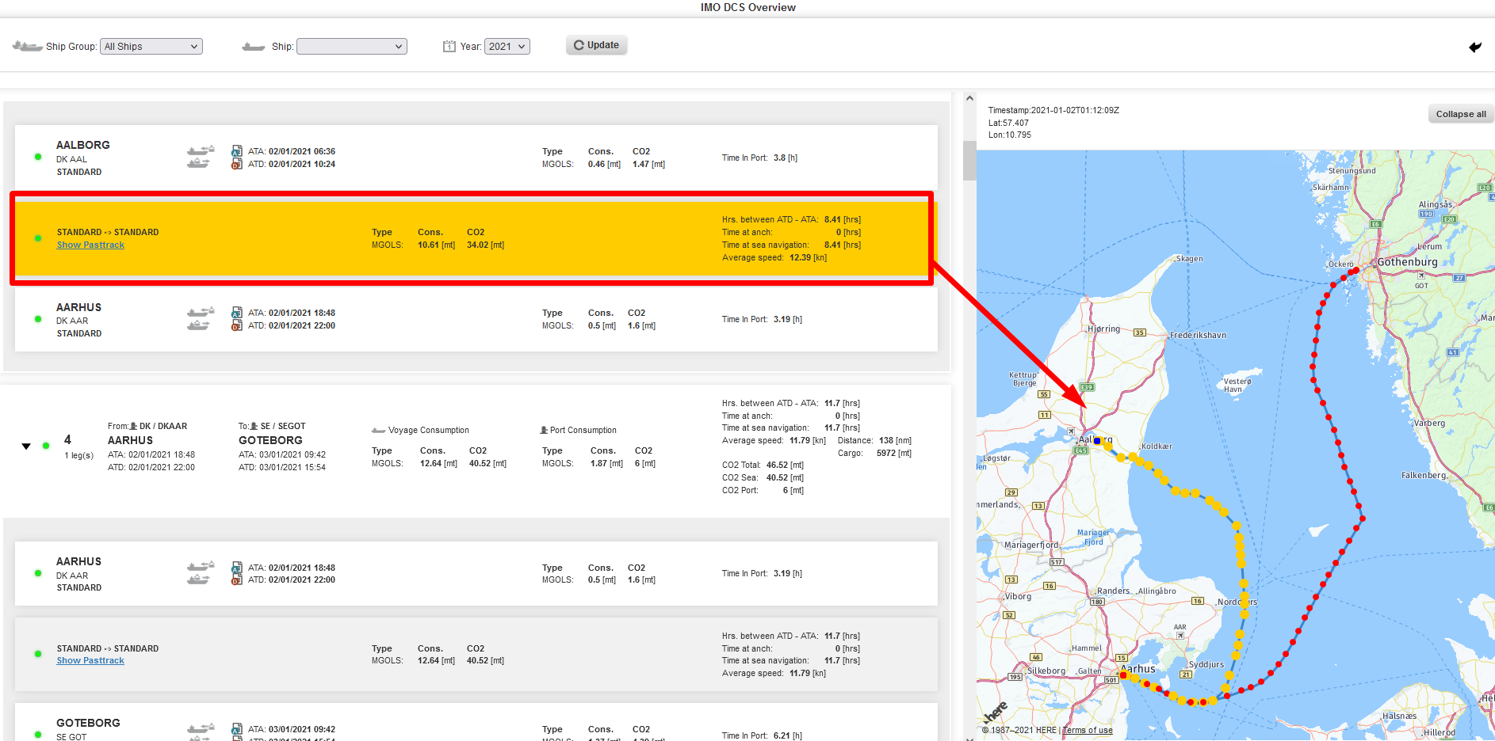Click Average speed 12.39 kn value
1495x741 pixels.
808,257
